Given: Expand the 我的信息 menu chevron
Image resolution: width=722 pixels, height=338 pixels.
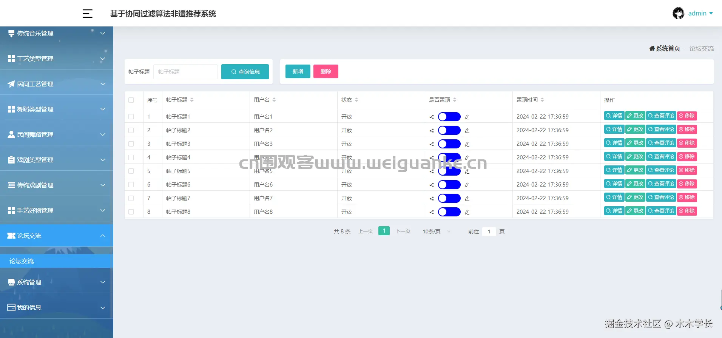Looking at the screenshot, I should (x=103, y=307).
